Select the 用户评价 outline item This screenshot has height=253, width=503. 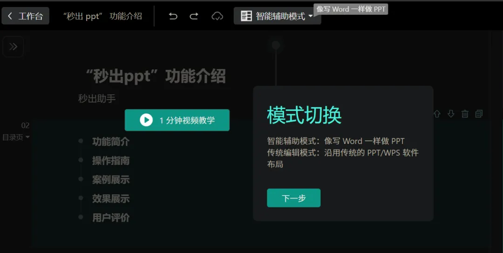point(111,218)
